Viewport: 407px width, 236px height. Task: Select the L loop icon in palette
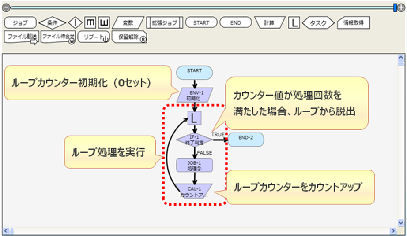point(294,23)
